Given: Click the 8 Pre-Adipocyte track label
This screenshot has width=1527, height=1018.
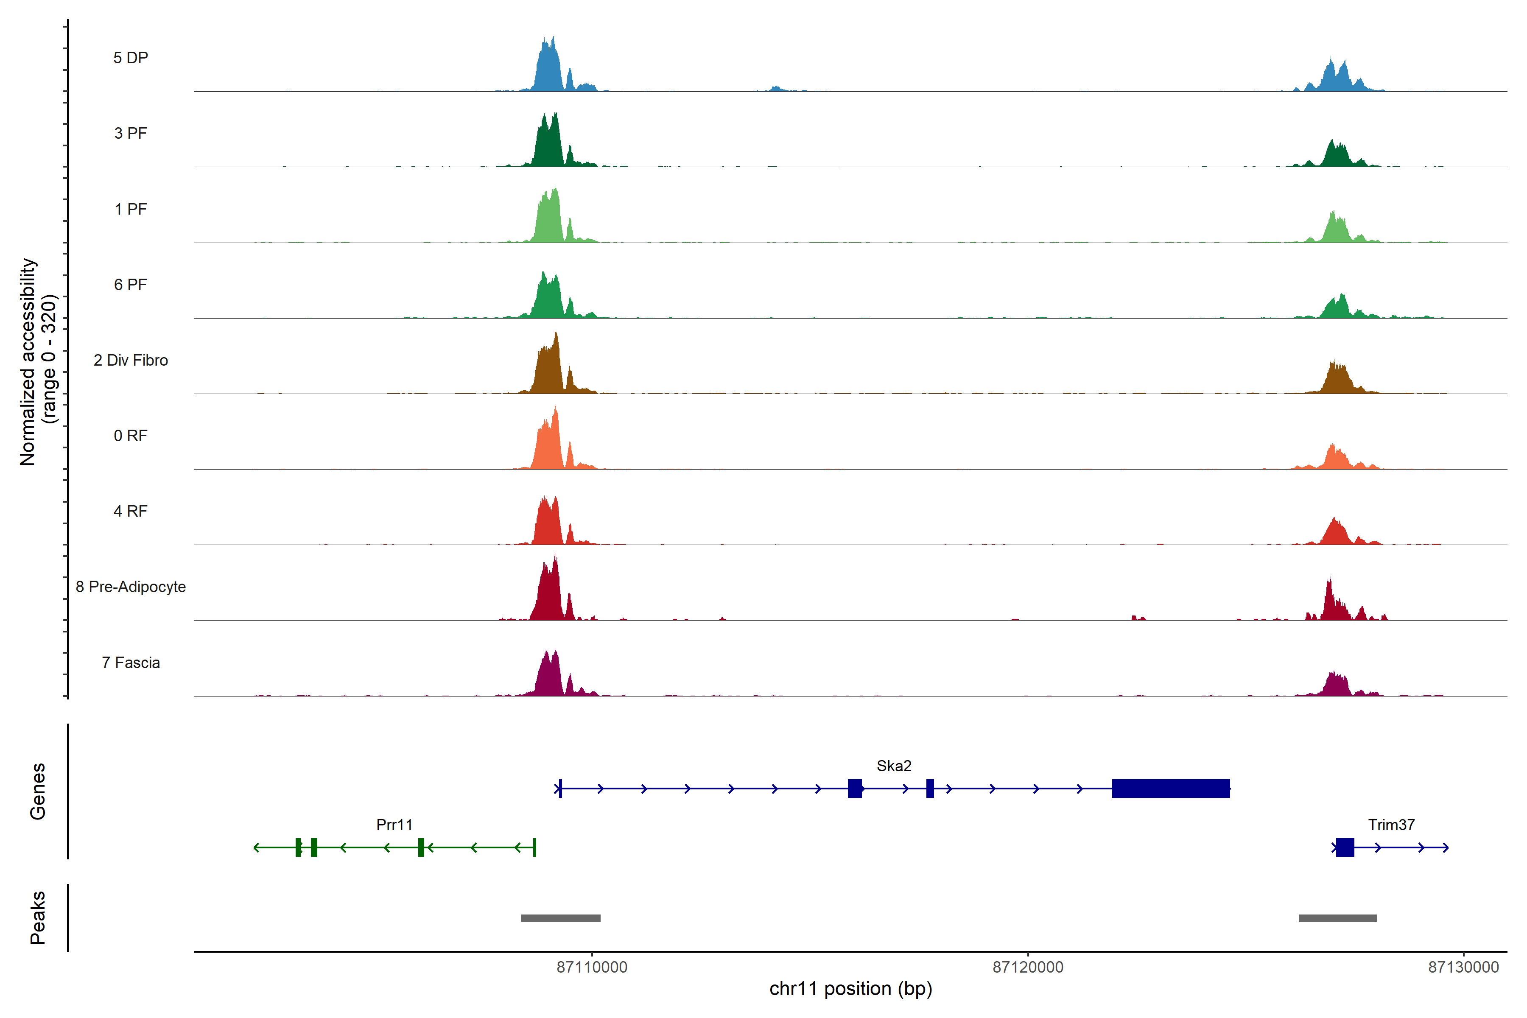Looking at the screenshot, I should [x=131, y=587].
